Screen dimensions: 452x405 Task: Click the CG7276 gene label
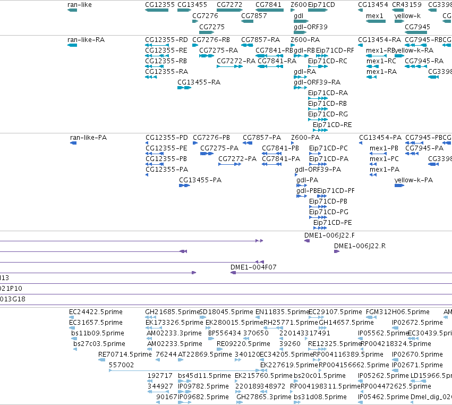(205, 16)
